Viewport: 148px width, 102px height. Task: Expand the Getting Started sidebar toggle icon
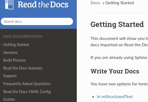pyautogui.click(x=1, y=45)
